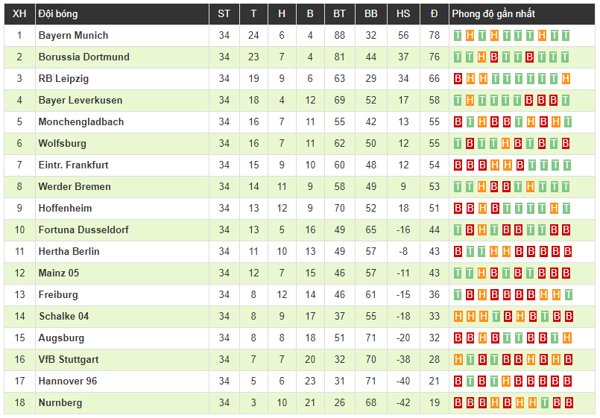Click the HS goal difference column header
Image resolution: width=600 pixels, height=418 pixels.
click(x=403, y=14)
